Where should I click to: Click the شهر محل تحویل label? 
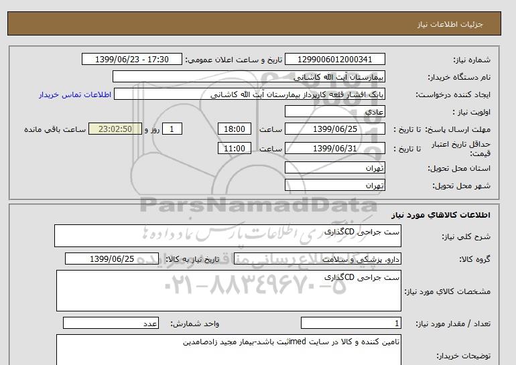(x=461, y=186)
